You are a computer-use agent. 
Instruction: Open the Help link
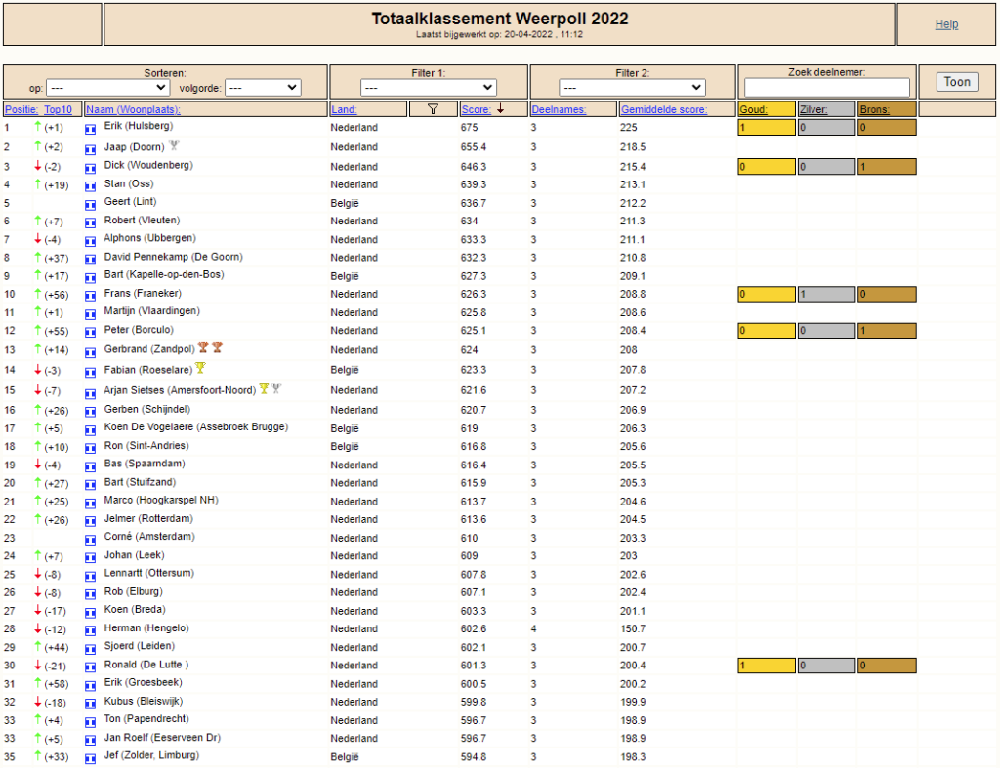[x=946, y=24]
